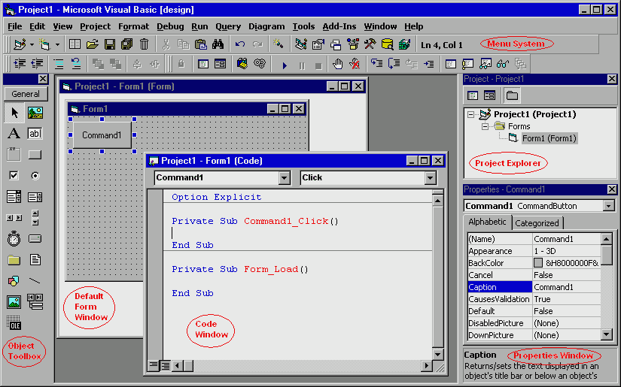Viewport: 621px width, 387px height.
Task: Click the General toolbox tab button
Action: (26, 94)
